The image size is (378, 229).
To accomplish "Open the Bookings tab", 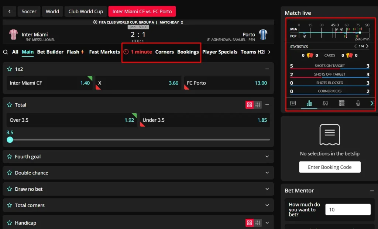I will [x=188, y=52].
